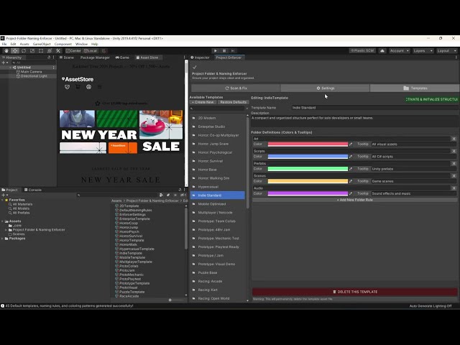This screenshot has height=345, width=460.
Task: Open the Window menu
Action: [81, 44]
